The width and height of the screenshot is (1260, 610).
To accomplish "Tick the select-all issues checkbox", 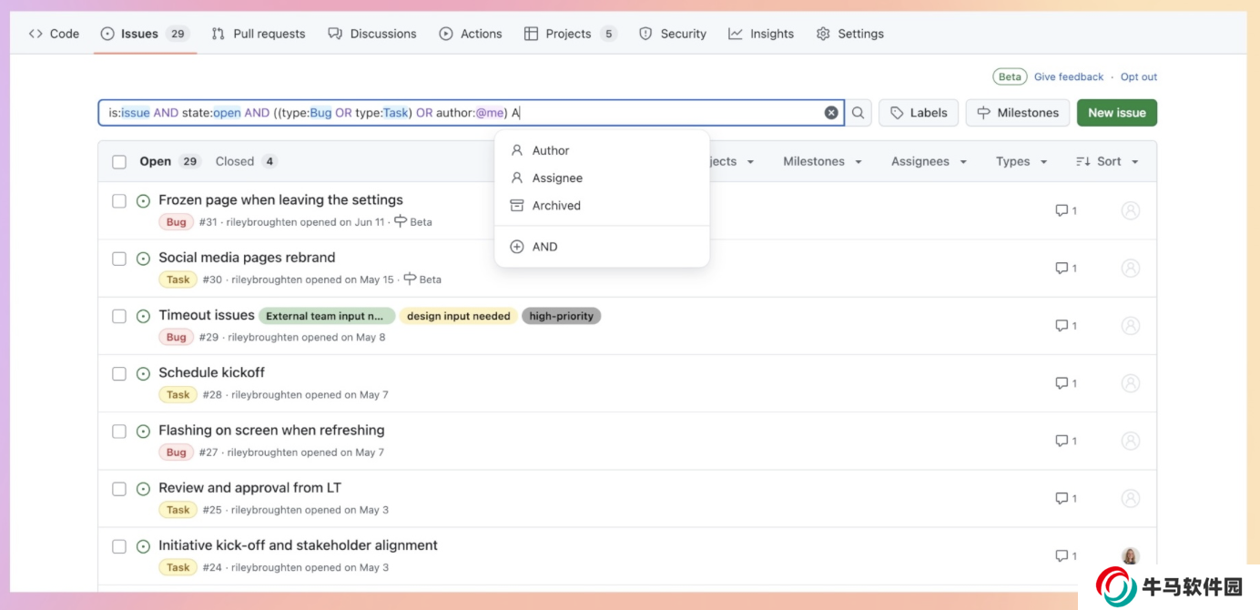I will click(x=119, y=162).
